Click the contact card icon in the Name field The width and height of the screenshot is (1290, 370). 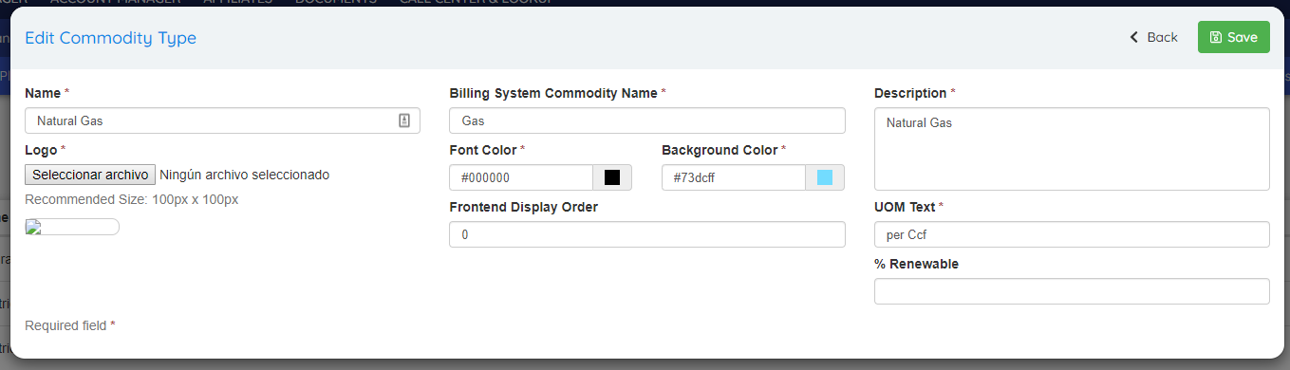(x=403, y=120)
